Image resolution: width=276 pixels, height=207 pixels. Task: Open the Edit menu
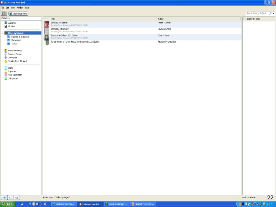pos(8,8)
